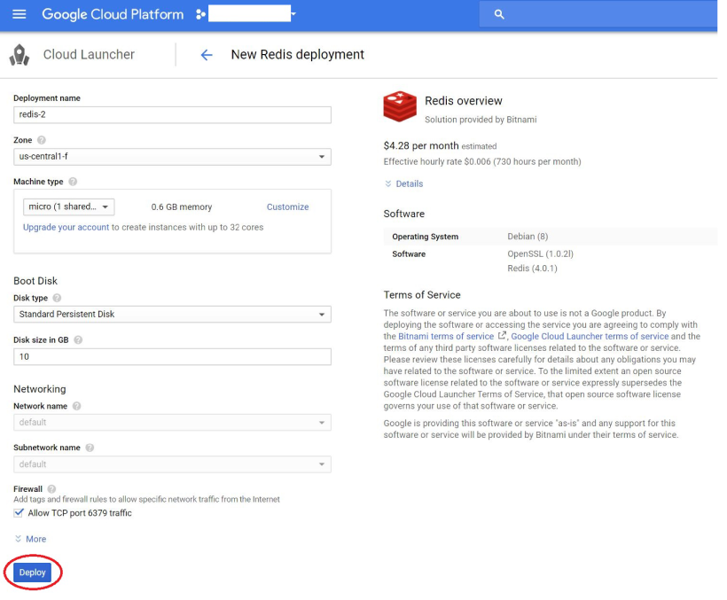The height and width of the screenshot is (600, 727).
Task: Click Effective hourly rate $0.006 text
Action: click(482, 161)
